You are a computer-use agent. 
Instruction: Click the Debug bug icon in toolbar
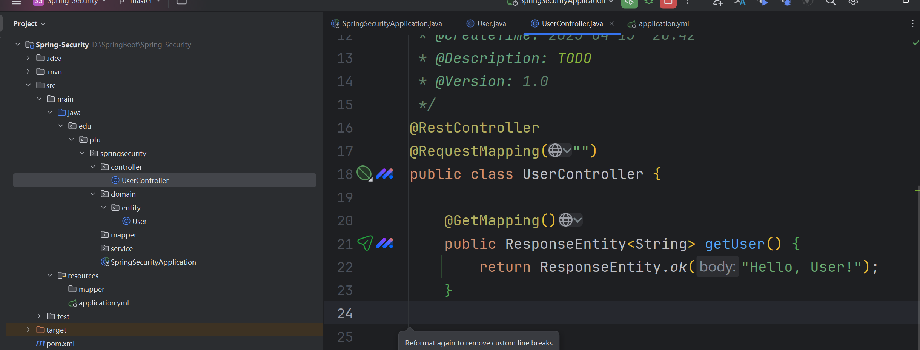(x=649, y=2)
